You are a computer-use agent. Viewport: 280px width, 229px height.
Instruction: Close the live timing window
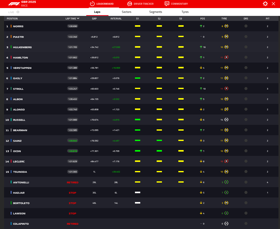pyautogui.click(x=273, y=4)
